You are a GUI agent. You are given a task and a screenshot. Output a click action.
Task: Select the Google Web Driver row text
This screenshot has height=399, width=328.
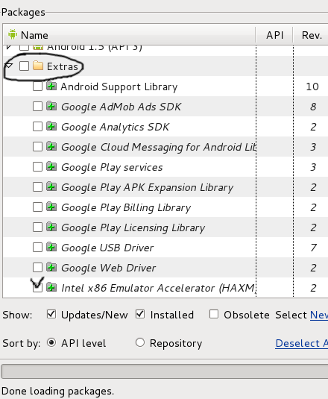[x=109, y=268]
